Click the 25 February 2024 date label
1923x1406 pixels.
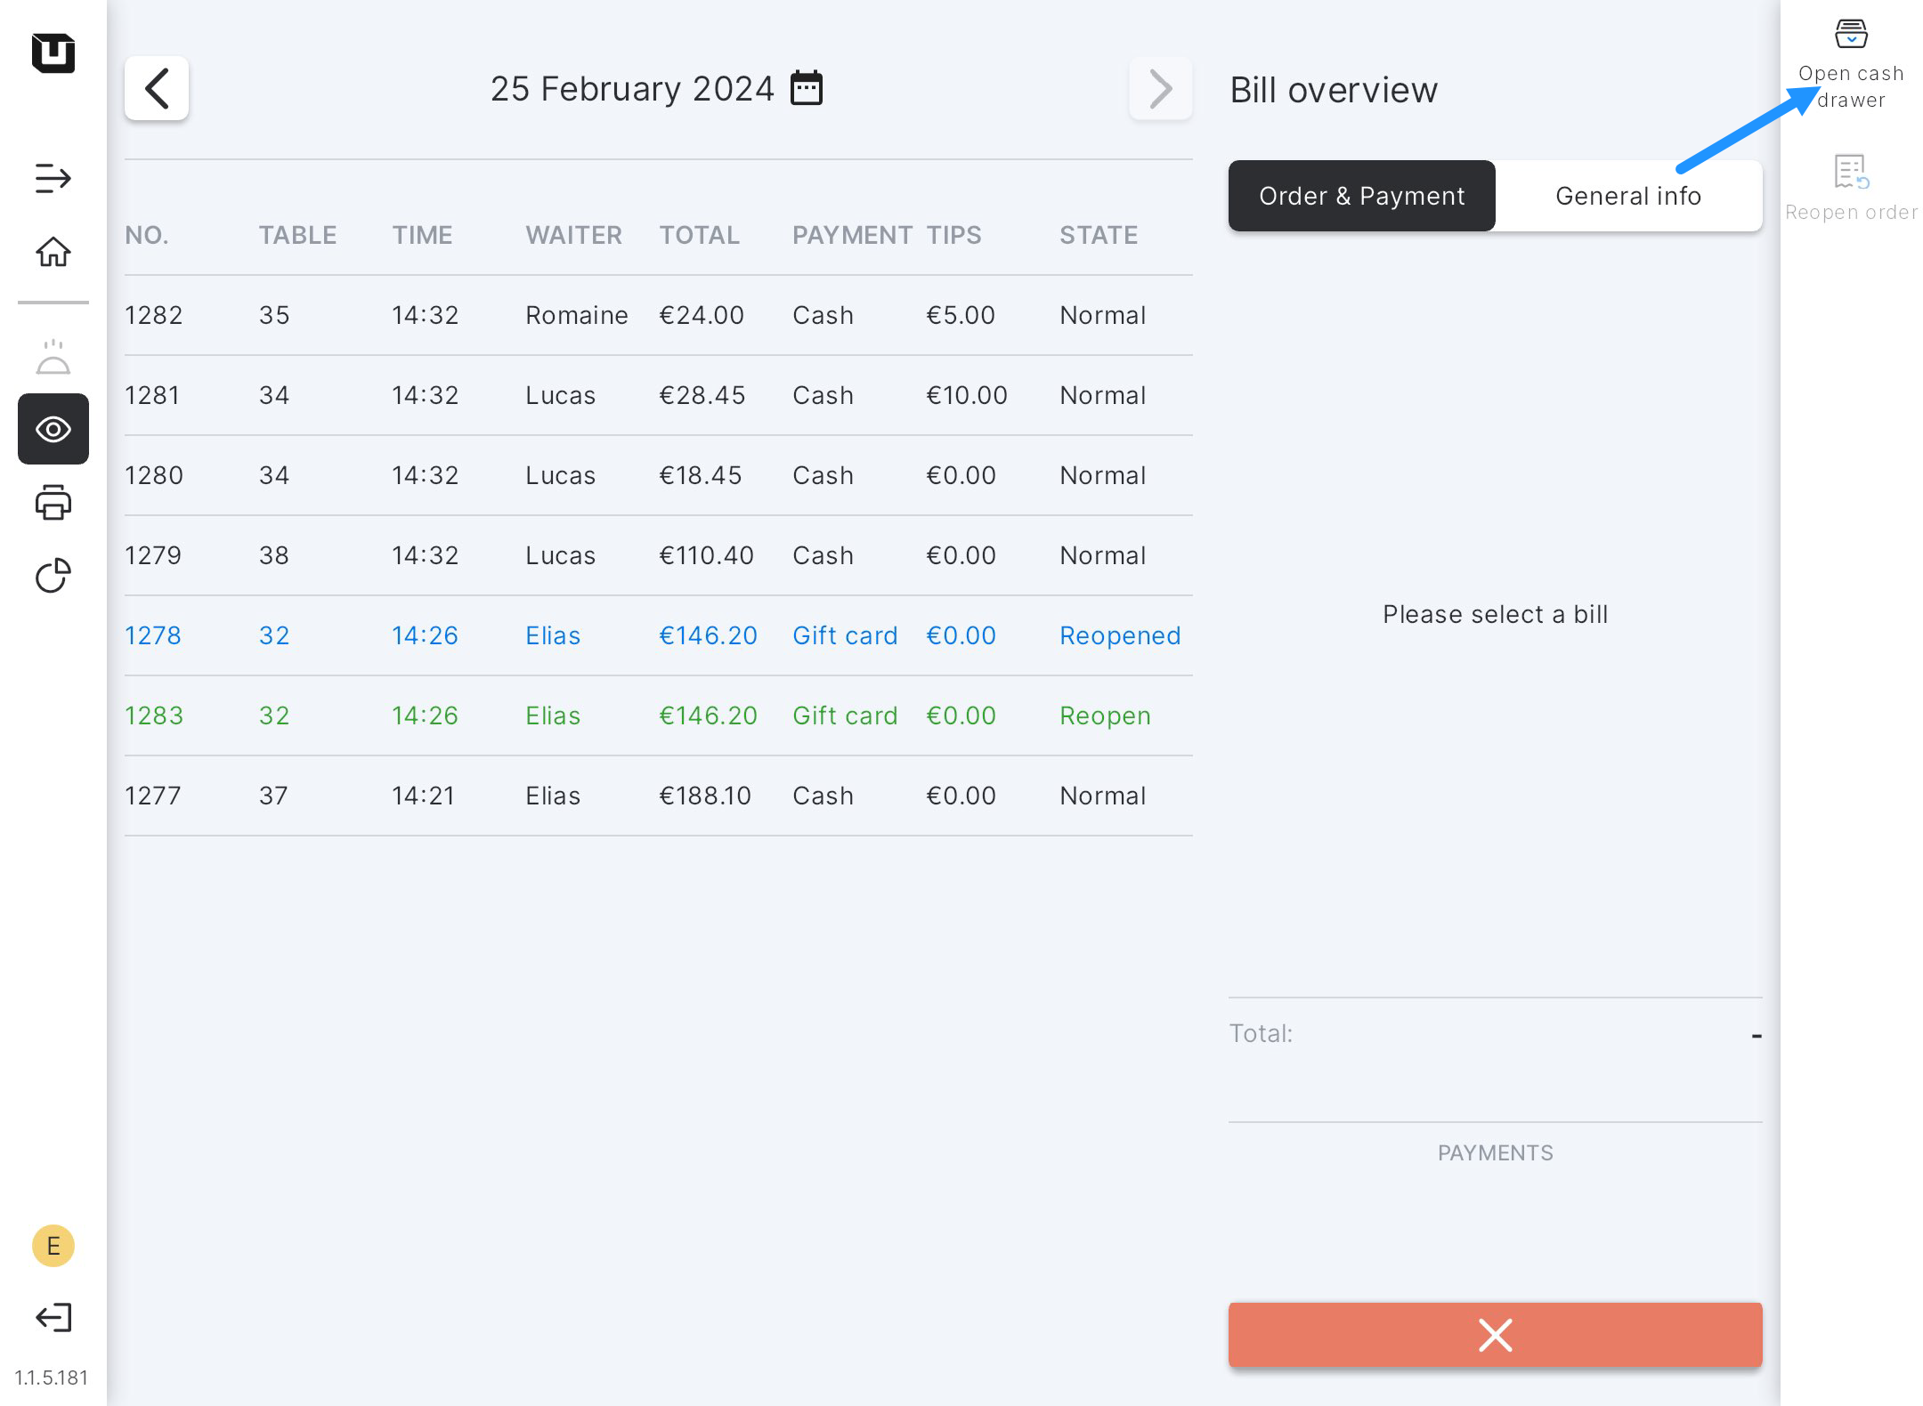tap(632, 88)
